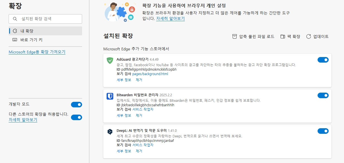Open Bitwarden 세부 정보
Image resolution: width=344 pixels, height=163 pixels.
pyautogui.click(x=124, y=115)
